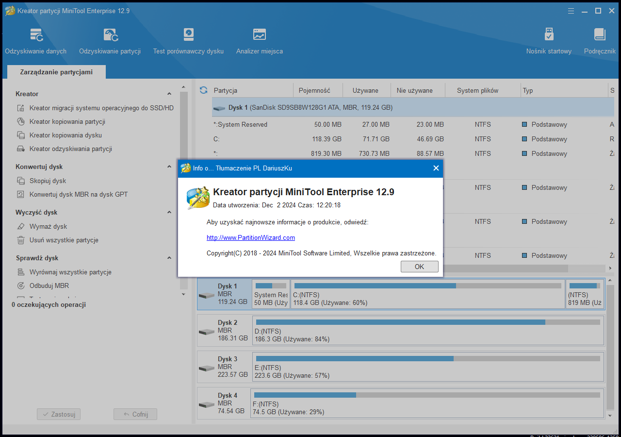This screenshot has height=437, width=621.
Task: Select Wymaż dysk option
Action: point(42,227)
